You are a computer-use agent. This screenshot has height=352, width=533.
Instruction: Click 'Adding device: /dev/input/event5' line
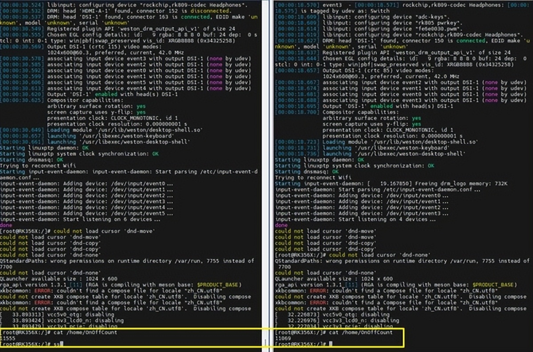tap(86, 214)
